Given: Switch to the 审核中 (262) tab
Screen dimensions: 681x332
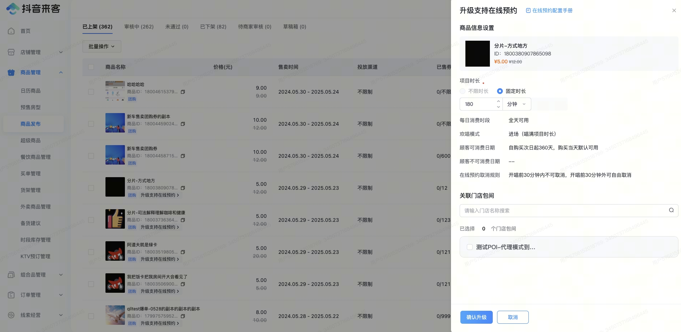Looking at the screenshot, I should point(139,27).
